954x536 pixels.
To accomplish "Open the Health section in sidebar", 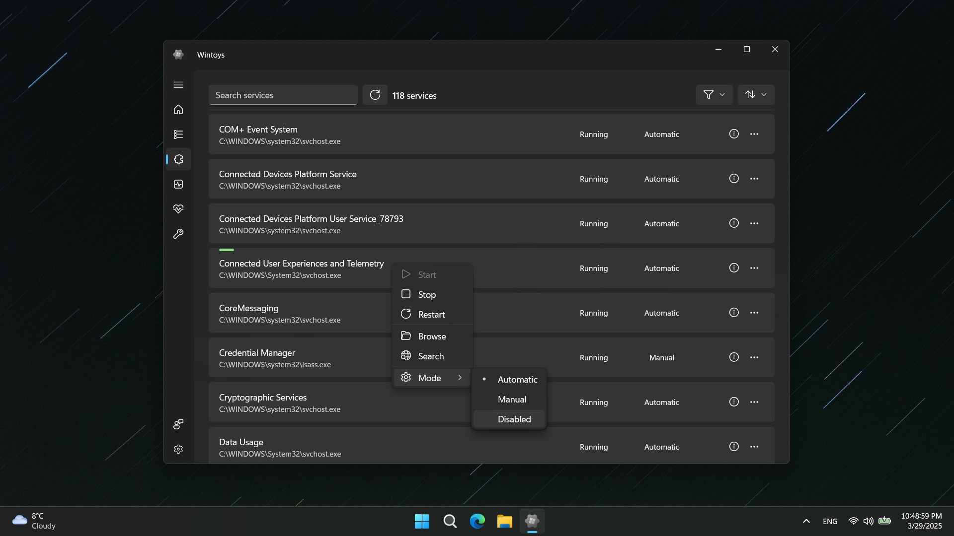I will 178,208.
